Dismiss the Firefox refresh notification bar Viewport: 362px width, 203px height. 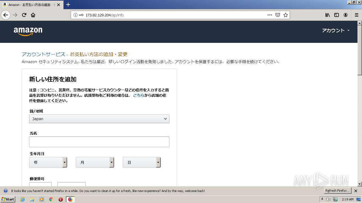[356, 191]
